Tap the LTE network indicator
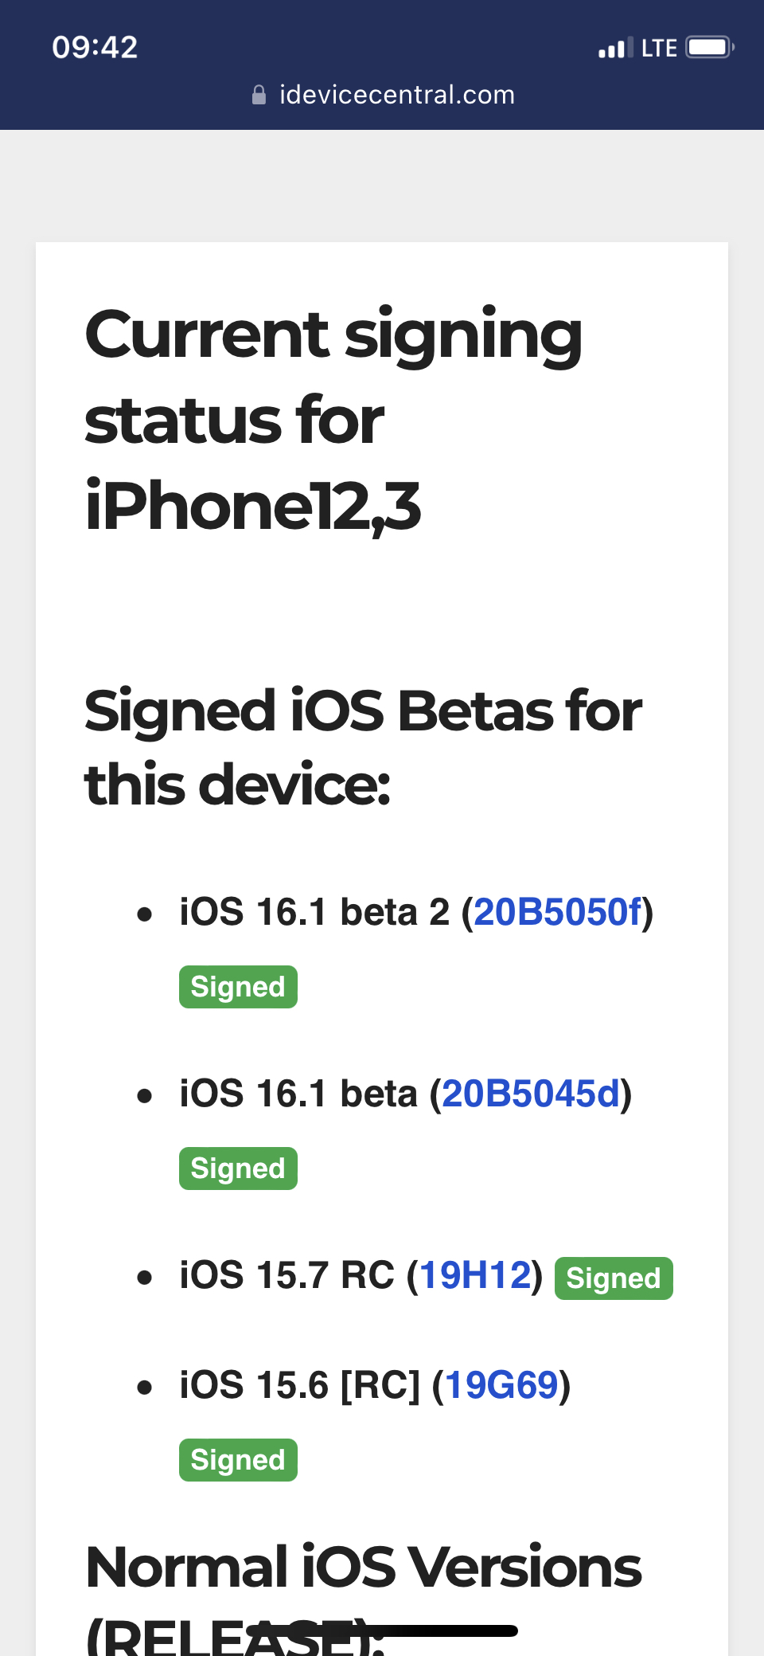The width and height of the screenshot is (764, 1656). (659, 48)
